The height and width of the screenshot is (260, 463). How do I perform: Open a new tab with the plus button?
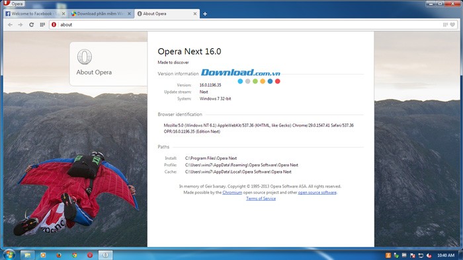[x=205, y=14]
